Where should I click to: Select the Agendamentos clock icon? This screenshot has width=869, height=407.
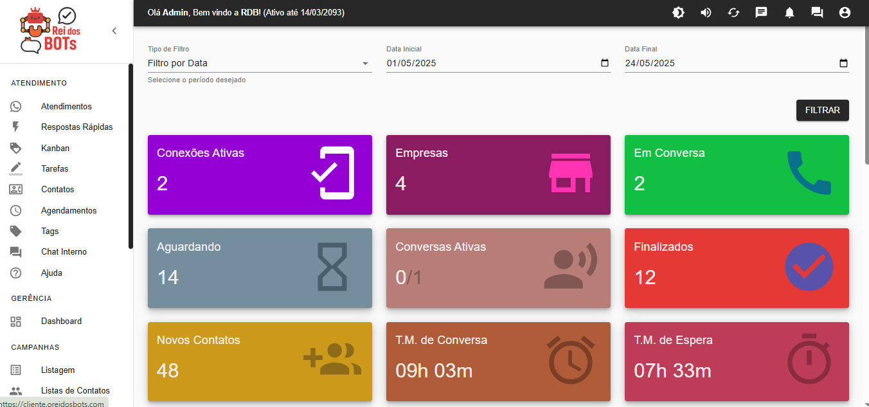[15, 210]
